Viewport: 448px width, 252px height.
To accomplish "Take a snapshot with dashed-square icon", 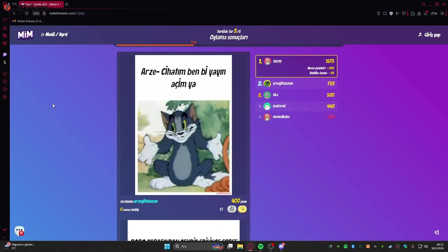I will [385, 13].
